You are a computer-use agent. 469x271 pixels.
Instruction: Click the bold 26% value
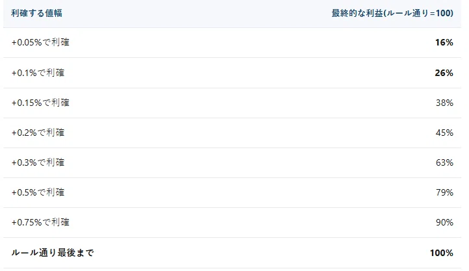(444, 73)
